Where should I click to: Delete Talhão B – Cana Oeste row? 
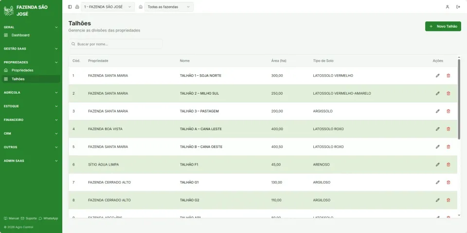tap(448, 147)
